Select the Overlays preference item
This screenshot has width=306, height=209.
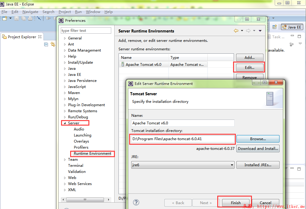81,141
